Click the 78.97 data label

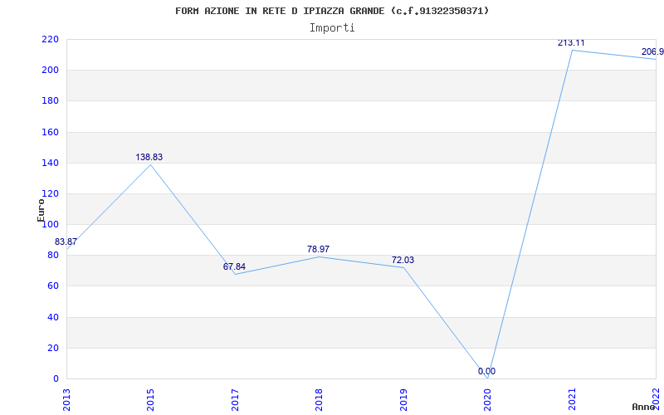[319, 249]
